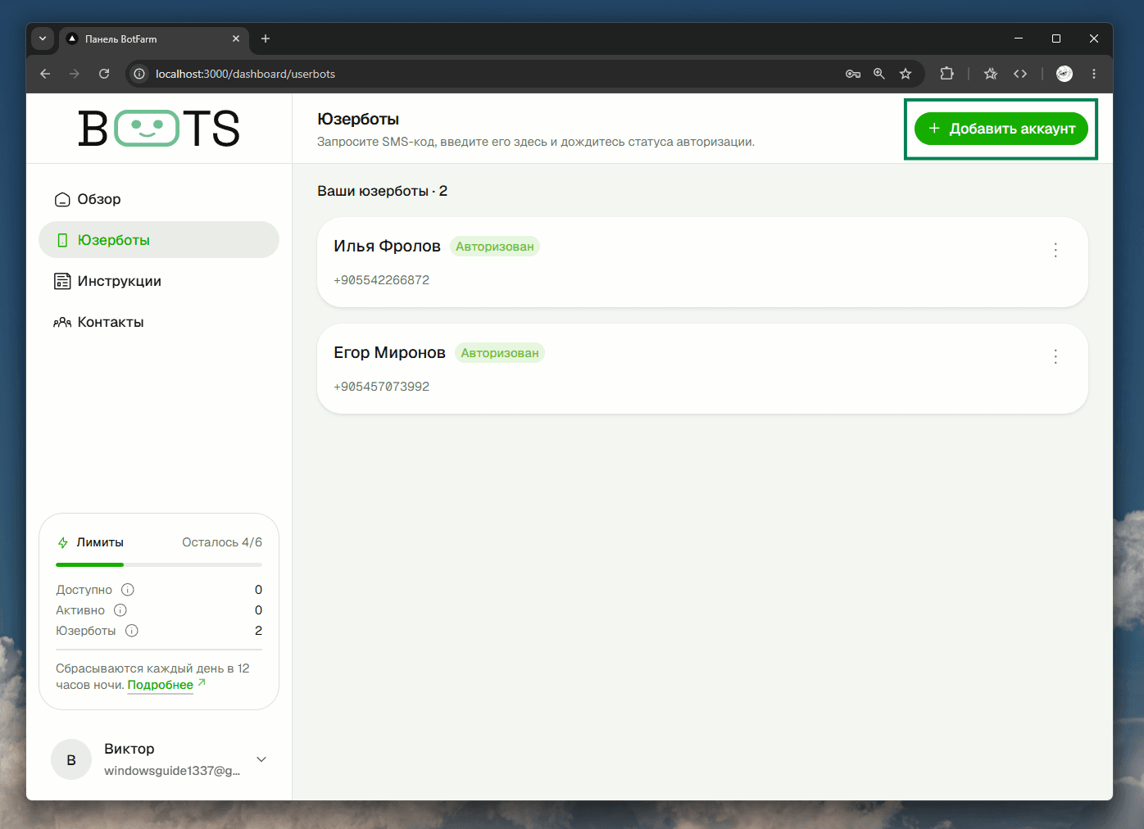Image resolution: width=1144 pixels, height=829 pixels.
Task: Click the Инструкции document icon
Action: point(62,281)
